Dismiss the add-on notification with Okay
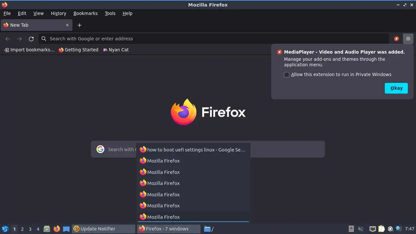This screenshot has height=234, width=416. click(x=396, y=88)
